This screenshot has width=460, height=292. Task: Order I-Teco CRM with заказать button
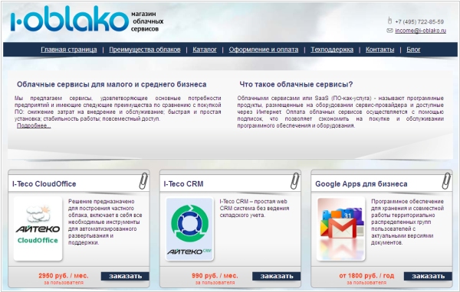point(277,276)
